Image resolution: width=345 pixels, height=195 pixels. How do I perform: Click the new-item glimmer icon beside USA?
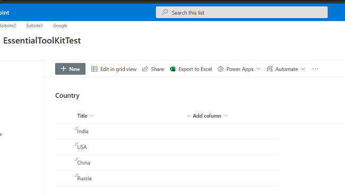point(76,144)
